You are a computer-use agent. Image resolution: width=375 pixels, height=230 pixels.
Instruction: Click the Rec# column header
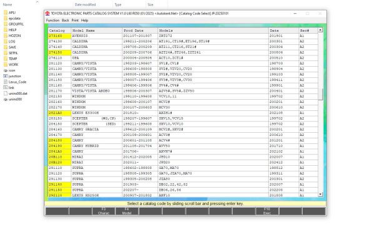308,31
